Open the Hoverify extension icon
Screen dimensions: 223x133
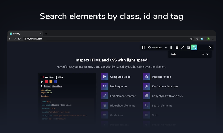(202, 39)
